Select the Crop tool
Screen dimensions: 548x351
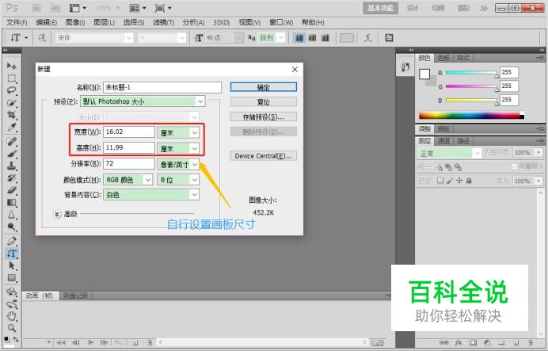[x=12, y=115]
